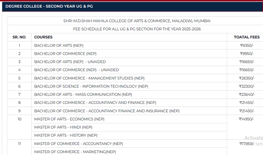
Task: Click Bachelor of Commerce (NEP) - Unaided row
Action: click(x=76, y=70)
